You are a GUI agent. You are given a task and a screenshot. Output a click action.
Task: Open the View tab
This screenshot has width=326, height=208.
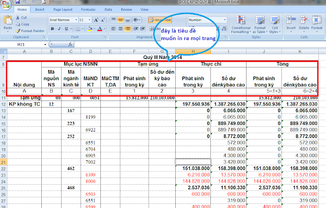tap(144, 10)
